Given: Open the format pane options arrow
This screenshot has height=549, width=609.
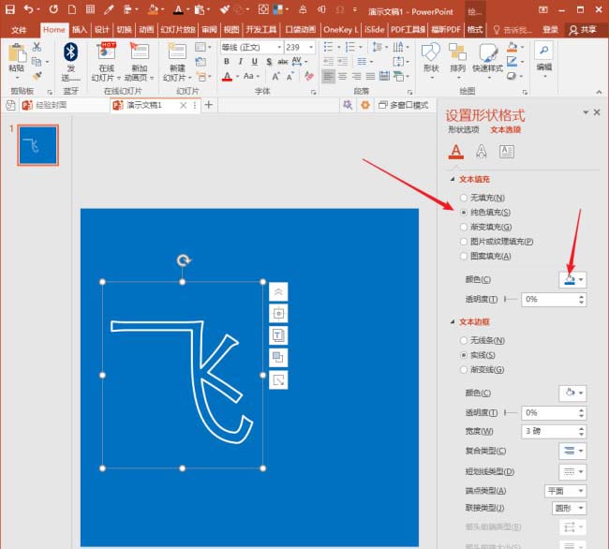Looking at the screenshot, I should tap(586, 112).
